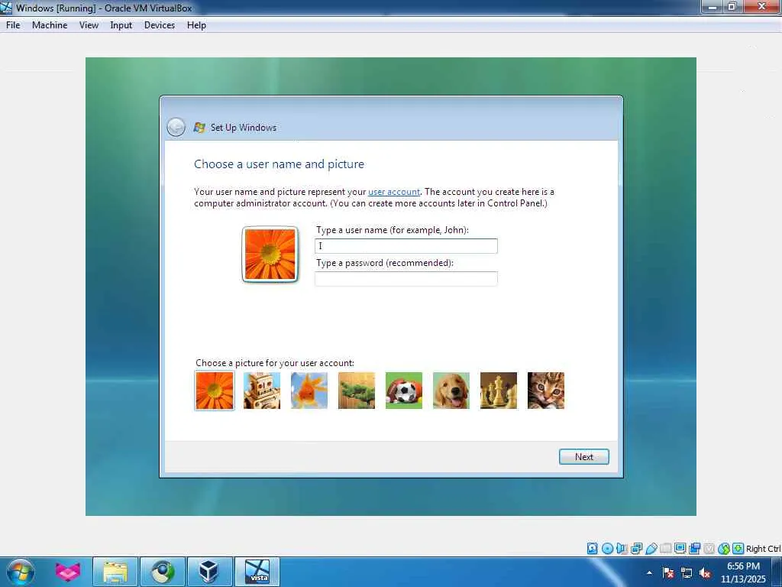Open the pink fox taskbar icon
The width and height of the screenshot is (782, 587).
tap(68, 572)
